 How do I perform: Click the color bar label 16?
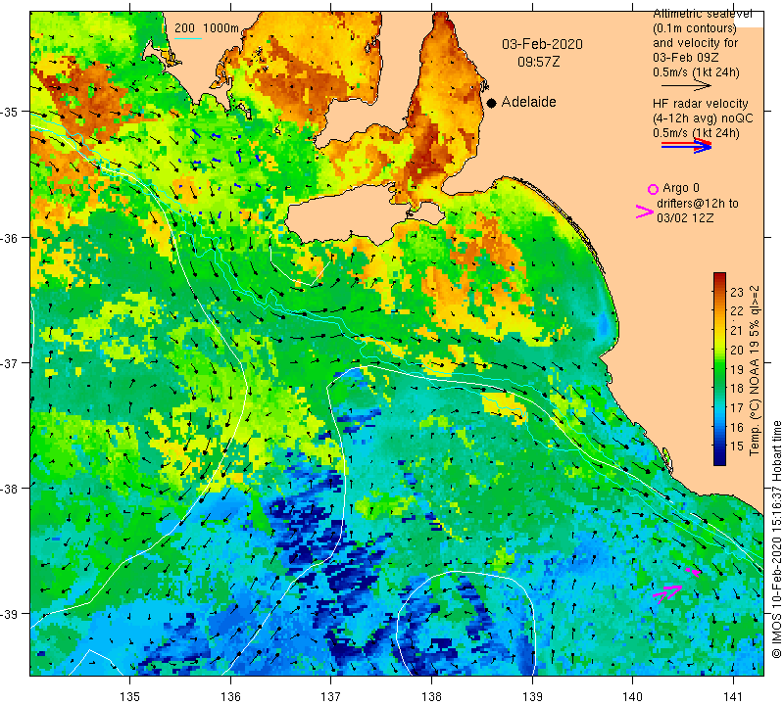point(737,428)
